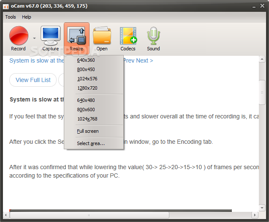Open the Record dropdown arrow
Image resolution: width=269 pixels, height=222 pixels.
(35, 38)
